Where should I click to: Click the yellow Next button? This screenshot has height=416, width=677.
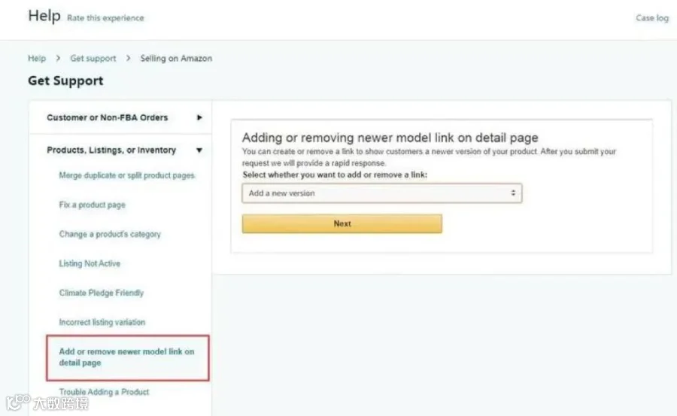342,223
